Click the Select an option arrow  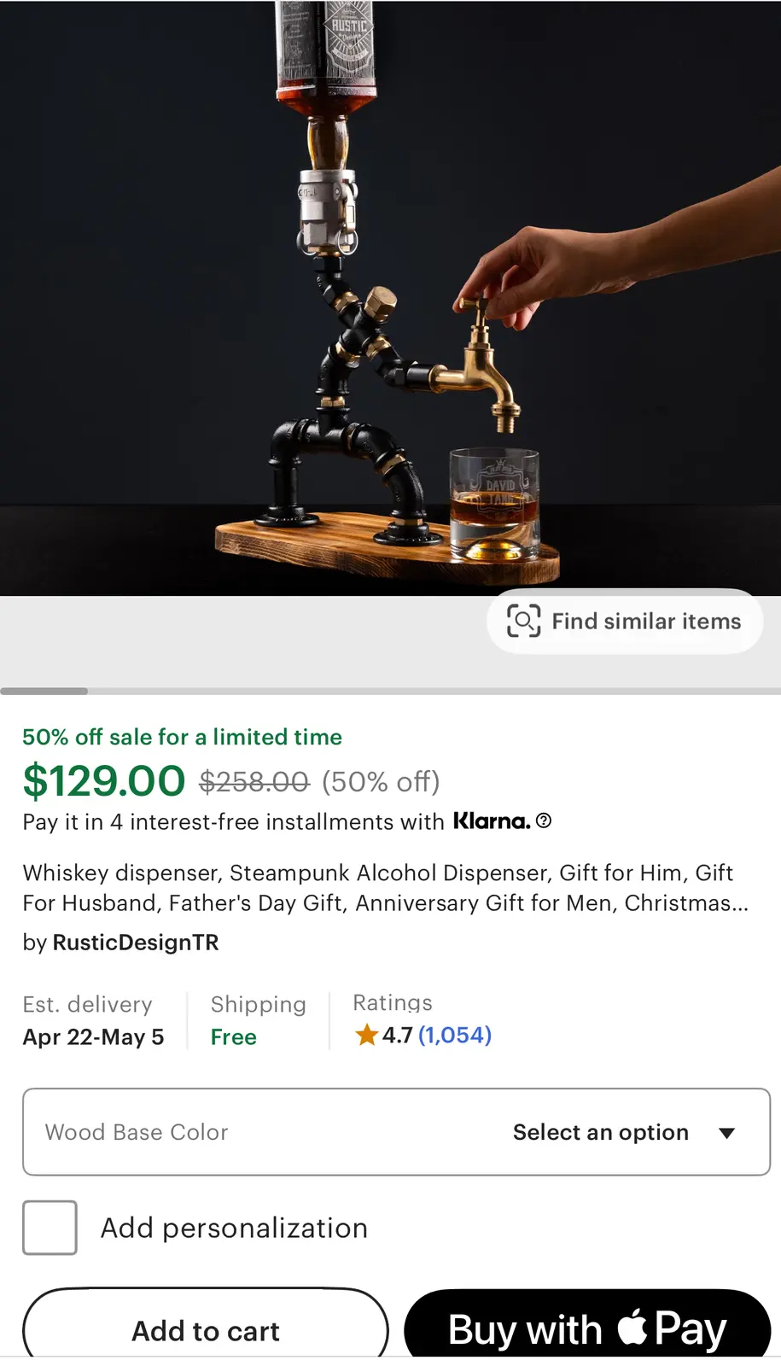[x=727, y=1133]
